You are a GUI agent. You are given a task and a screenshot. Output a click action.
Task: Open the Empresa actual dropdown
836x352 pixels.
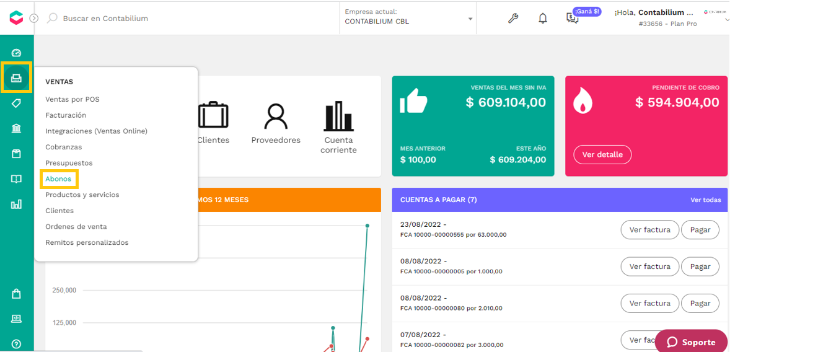coord(409,17)
